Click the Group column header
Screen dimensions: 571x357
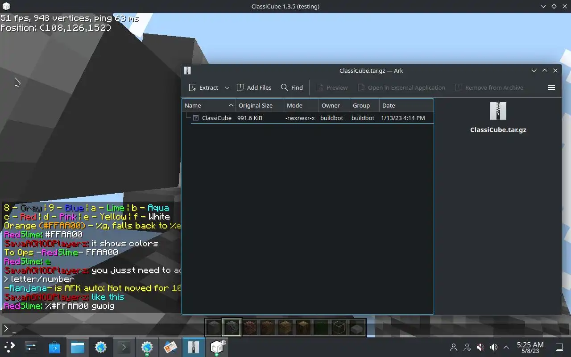[x=364, y=105]
